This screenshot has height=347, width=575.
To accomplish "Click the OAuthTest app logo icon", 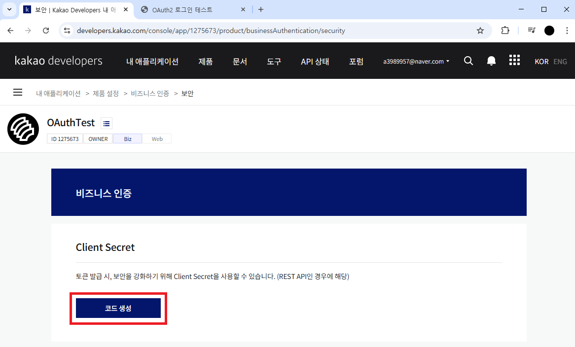I will pos(23,129).
